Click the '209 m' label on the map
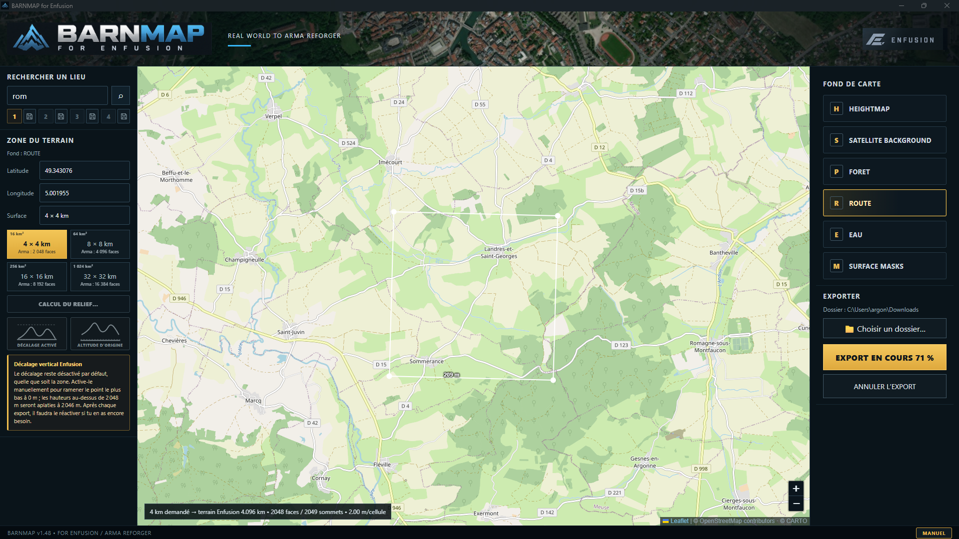 tap(451, 375)
